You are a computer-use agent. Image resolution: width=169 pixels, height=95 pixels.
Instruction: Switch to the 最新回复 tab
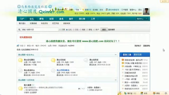(138, 55)
